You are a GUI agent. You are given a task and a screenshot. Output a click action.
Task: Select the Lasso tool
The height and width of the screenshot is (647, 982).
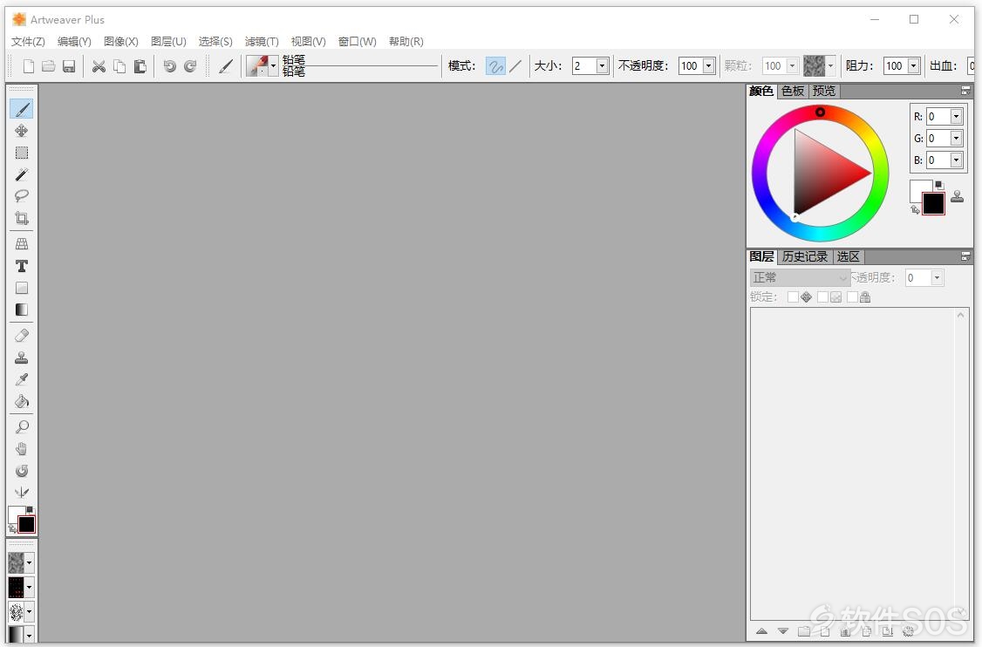[x=22, y=196]
